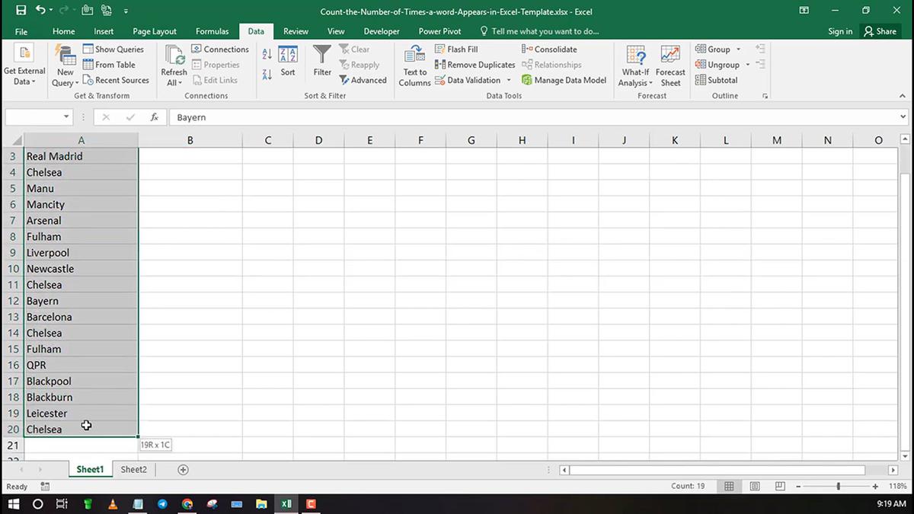Click the Advanced filter option

pyautogui.click(x=363, y=80)
